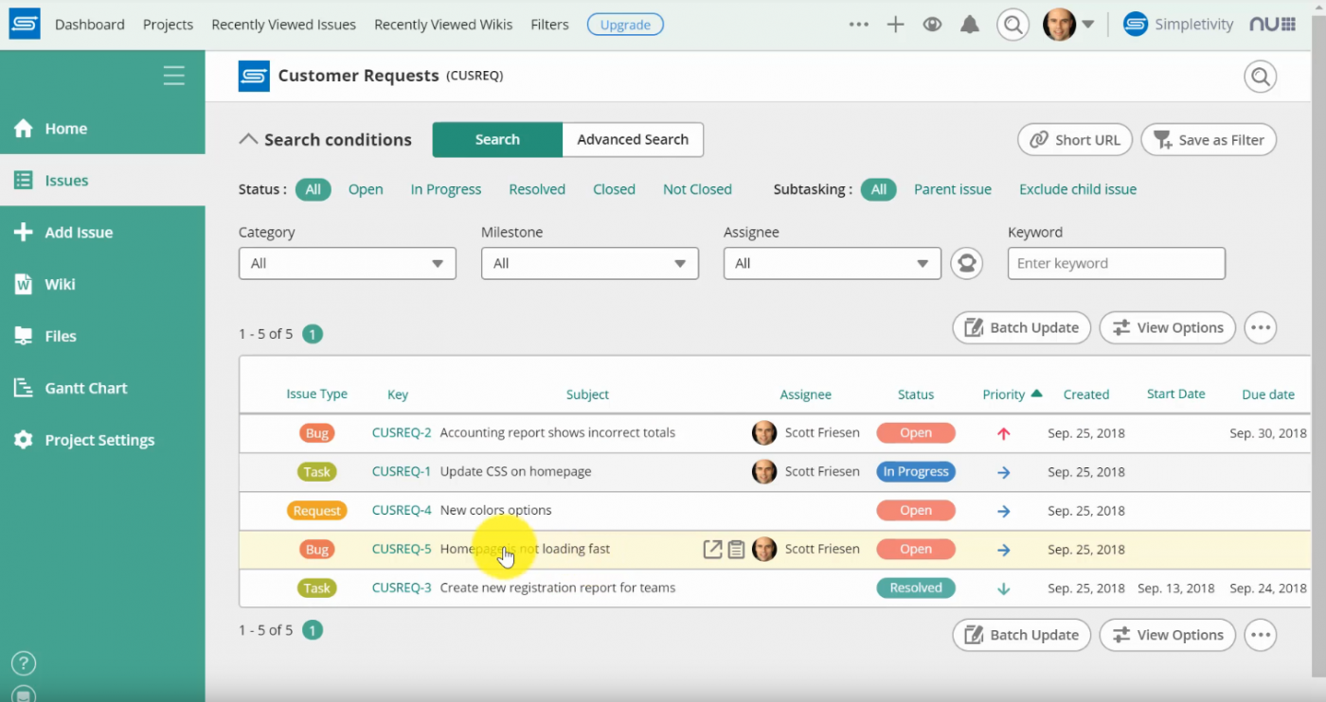The height and width of the screenshot is (702, 1326).
Task: Select the Open status filter
Action: pos(366,189)
